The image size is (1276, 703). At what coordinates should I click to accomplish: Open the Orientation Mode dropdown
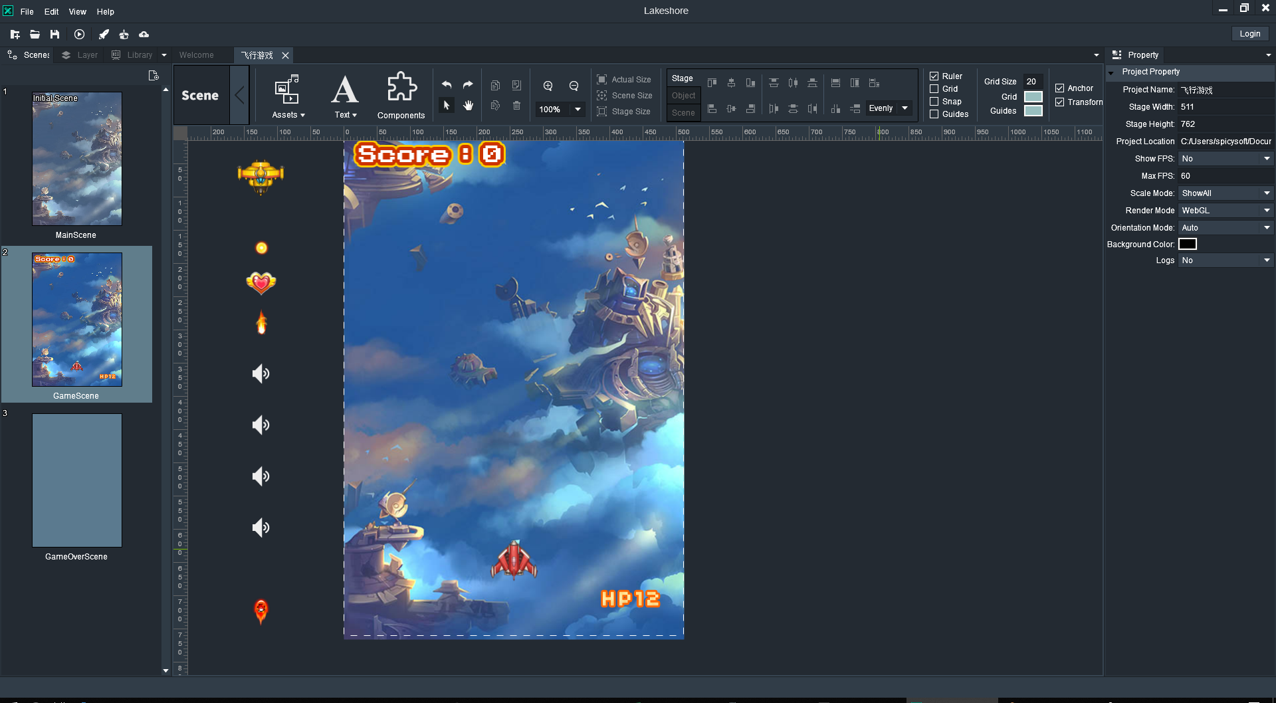coord(1225,227)
